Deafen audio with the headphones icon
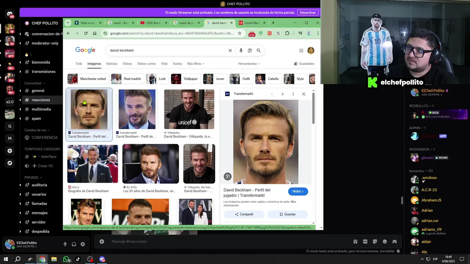 [74, 244]
